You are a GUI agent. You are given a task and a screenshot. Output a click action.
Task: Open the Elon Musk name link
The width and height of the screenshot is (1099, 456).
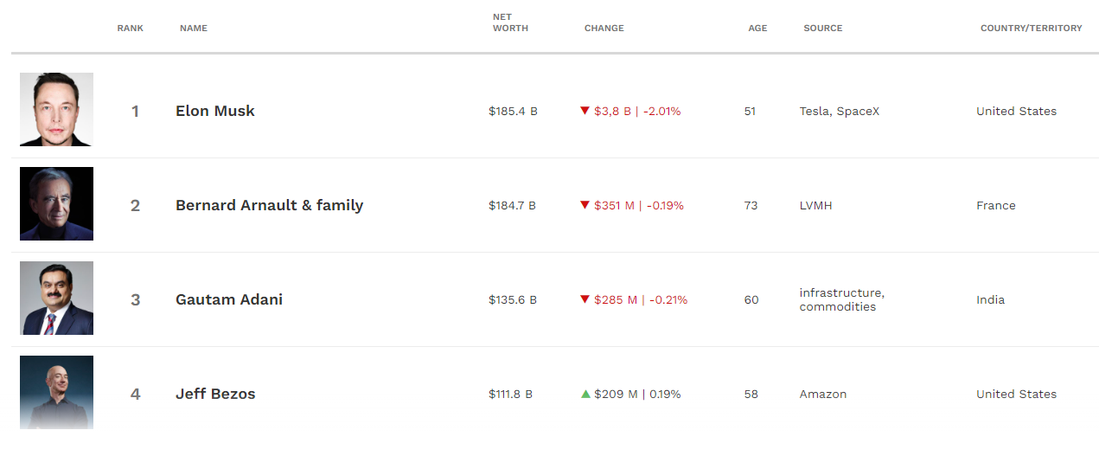pos(215,111)
